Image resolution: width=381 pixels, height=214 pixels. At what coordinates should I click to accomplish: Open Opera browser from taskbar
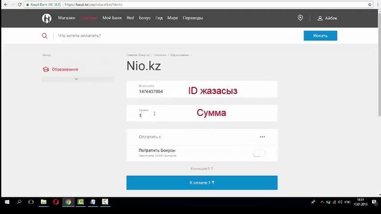pyautogui.click(x=56, y=202)
